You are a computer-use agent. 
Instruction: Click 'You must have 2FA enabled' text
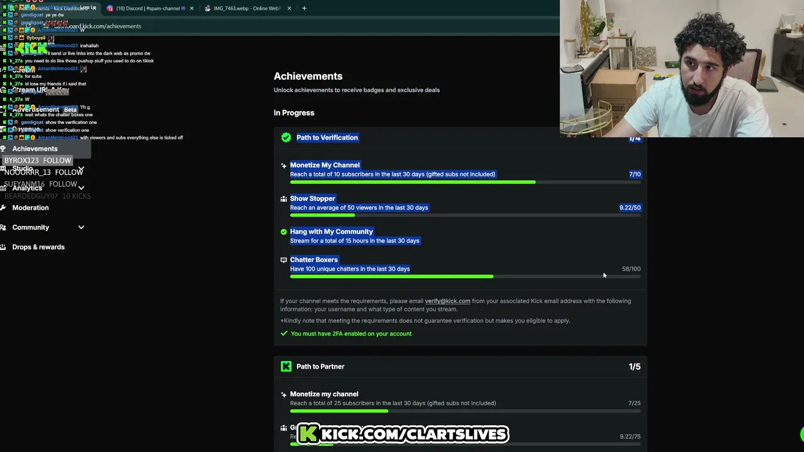351,334
